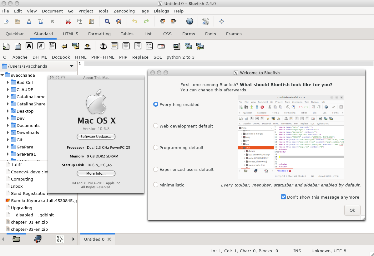Click the Fullscreen toolbar icon

point(222,22)
